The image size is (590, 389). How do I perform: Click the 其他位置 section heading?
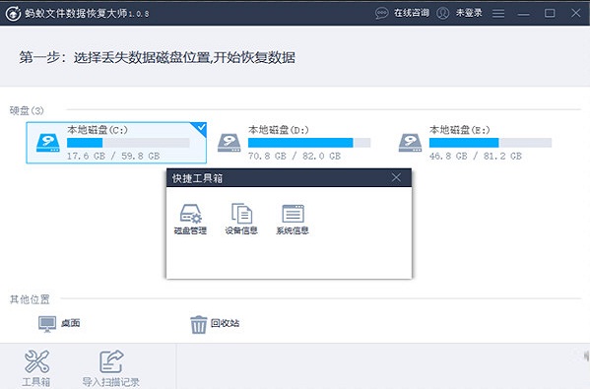(30, 299)
